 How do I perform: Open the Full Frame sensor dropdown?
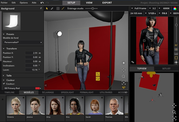tap(139, 8)
